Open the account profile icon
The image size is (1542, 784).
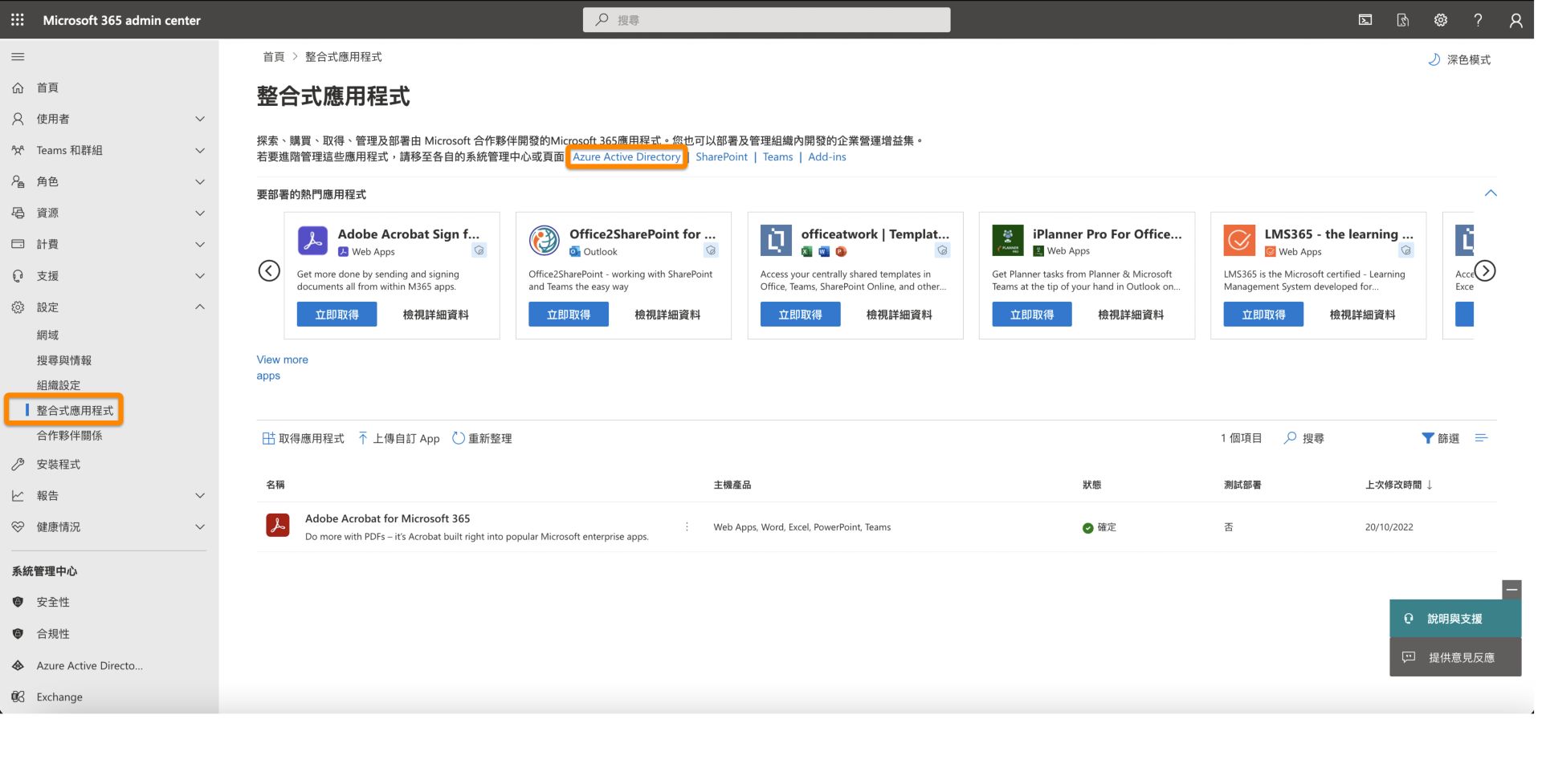pos(1515,20)
